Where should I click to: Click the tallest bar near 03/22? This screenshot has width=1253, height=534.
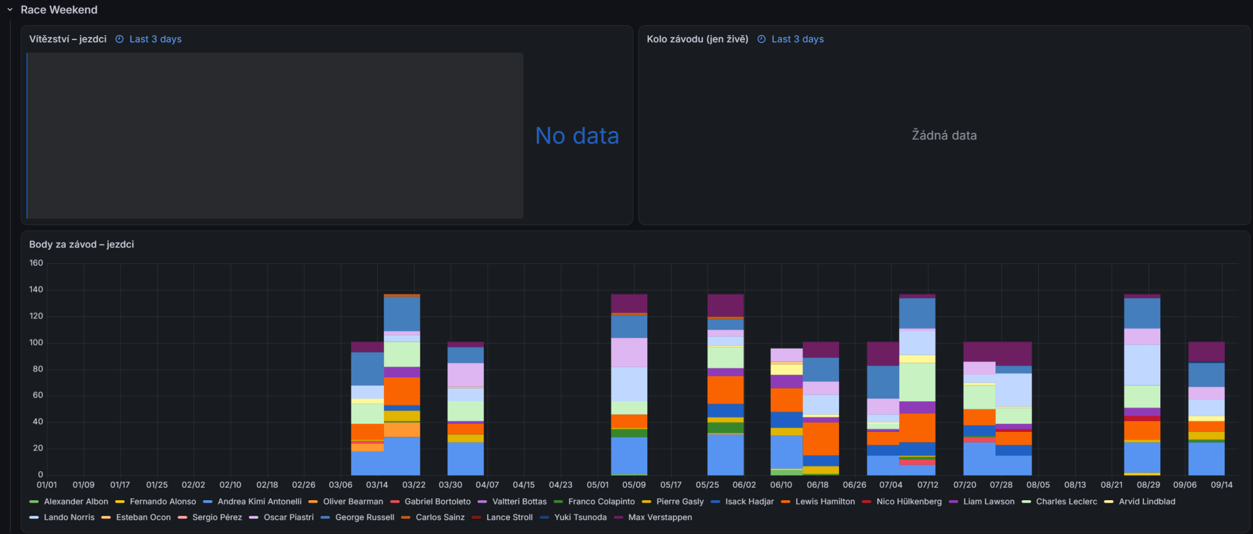point(402,384)
